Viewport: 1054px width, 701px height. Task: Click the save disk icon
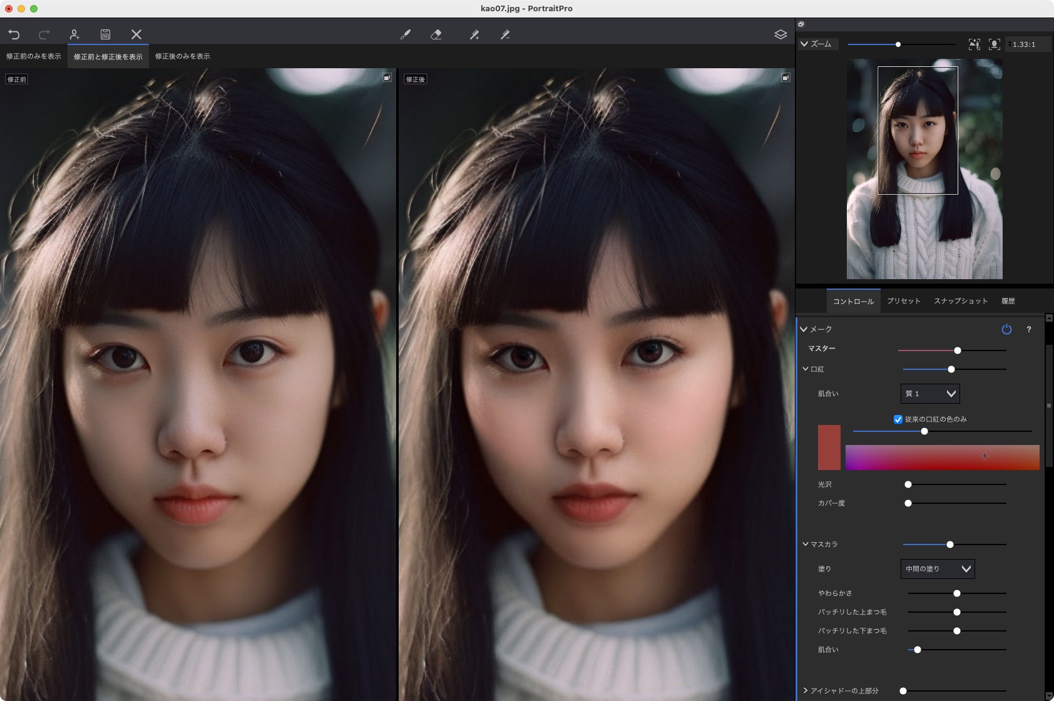(x=105, y=34)
